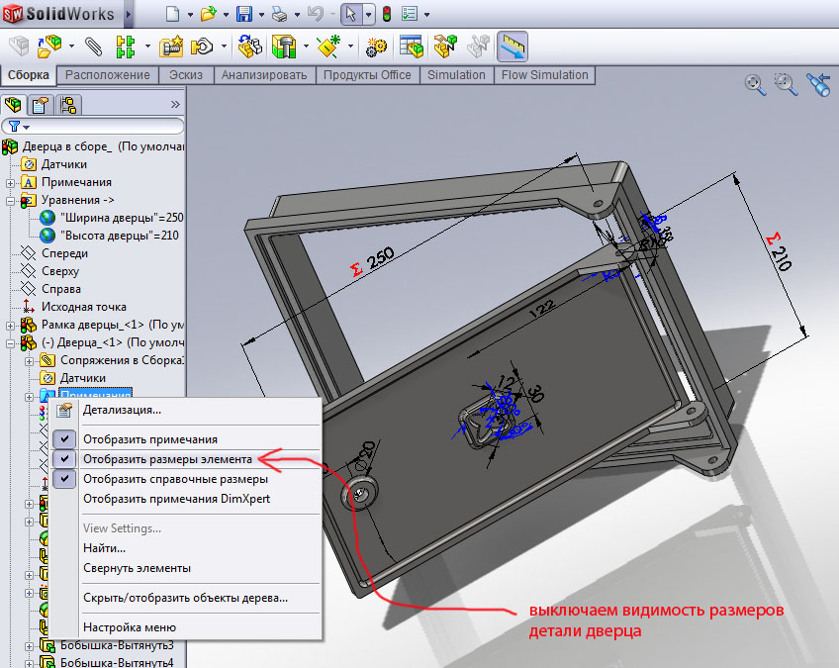
Task: Click the Rebuild traffic light icon
Action: [x=385, y=15]
